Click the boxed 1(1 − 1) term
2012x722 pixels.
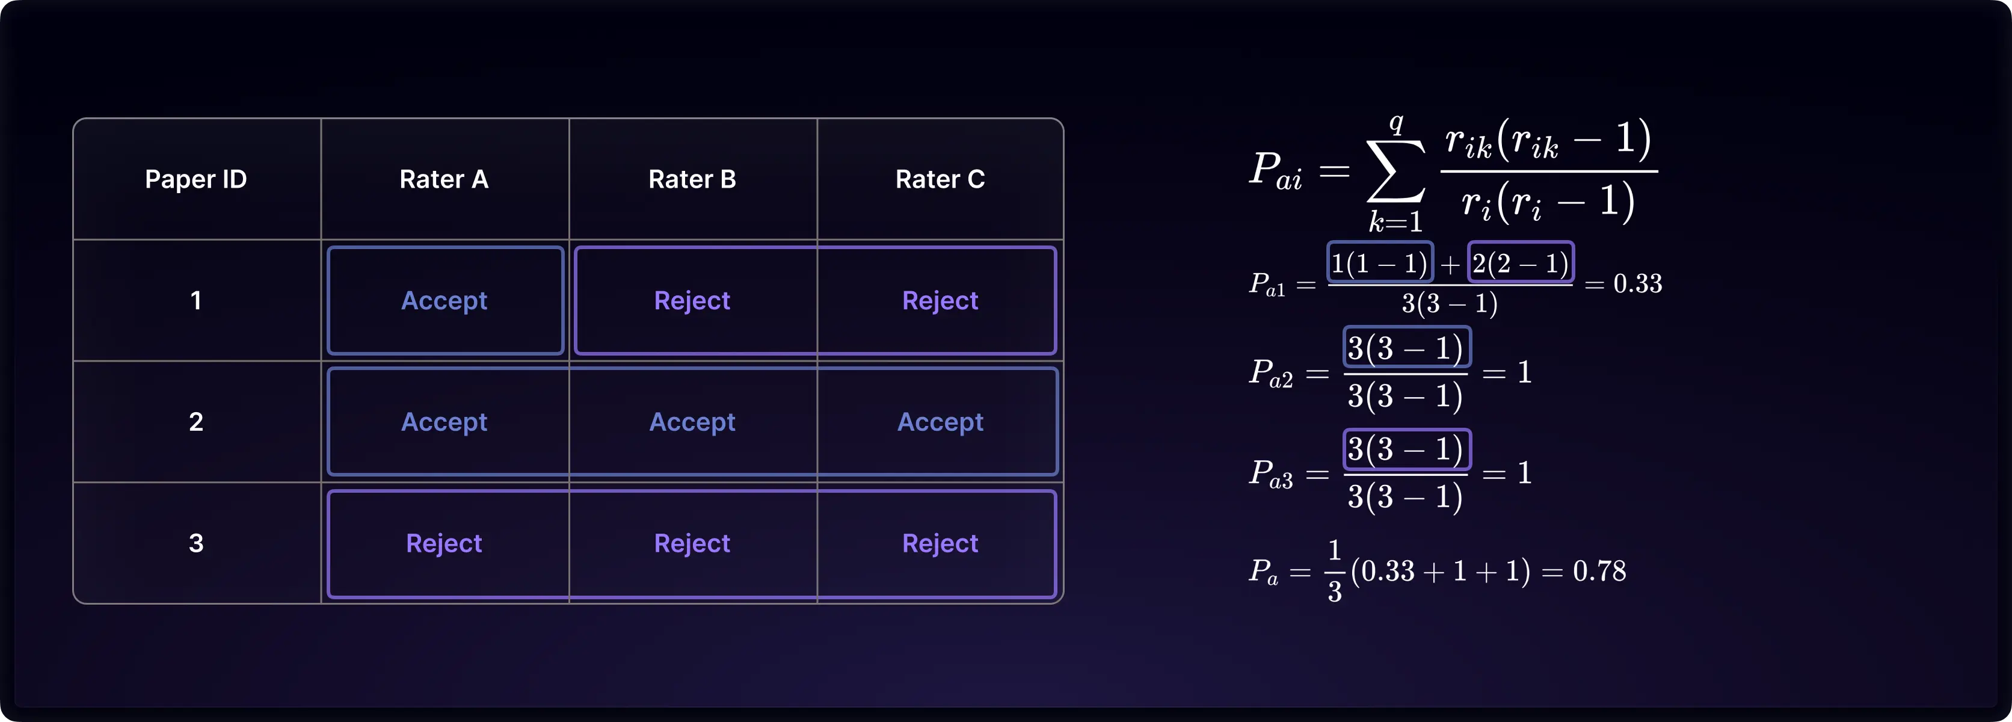point(1380,262)
